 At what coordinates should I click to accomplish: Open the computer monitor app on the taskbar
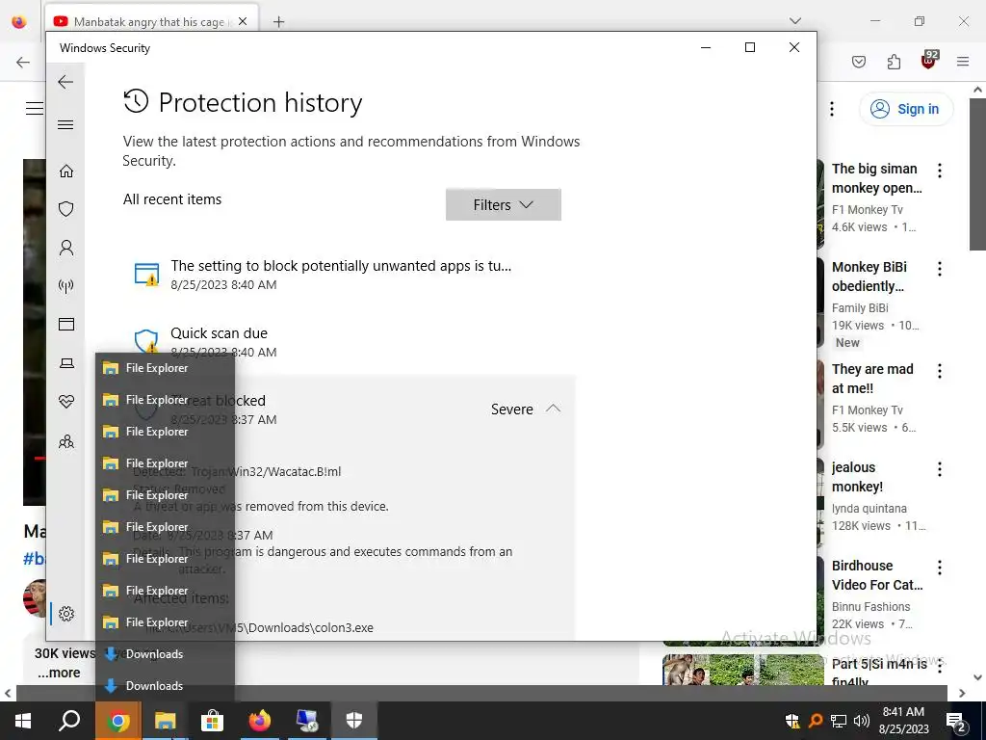[x=307, y=721]
